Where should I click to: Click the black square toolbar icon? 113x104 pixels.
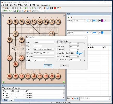point(52,8)
